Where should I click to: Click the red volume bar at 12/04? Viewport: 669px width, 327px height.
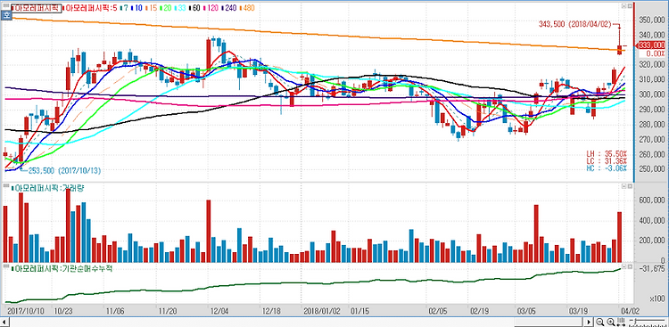click(x=208, y=231)
